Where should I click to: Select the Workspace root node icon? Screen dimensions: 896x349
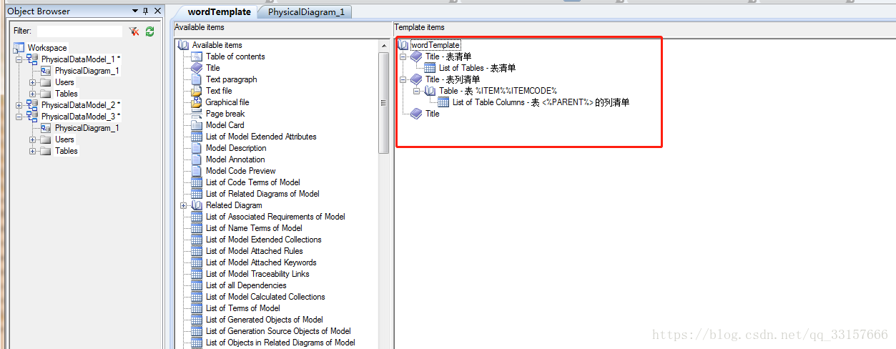point(19,48)
